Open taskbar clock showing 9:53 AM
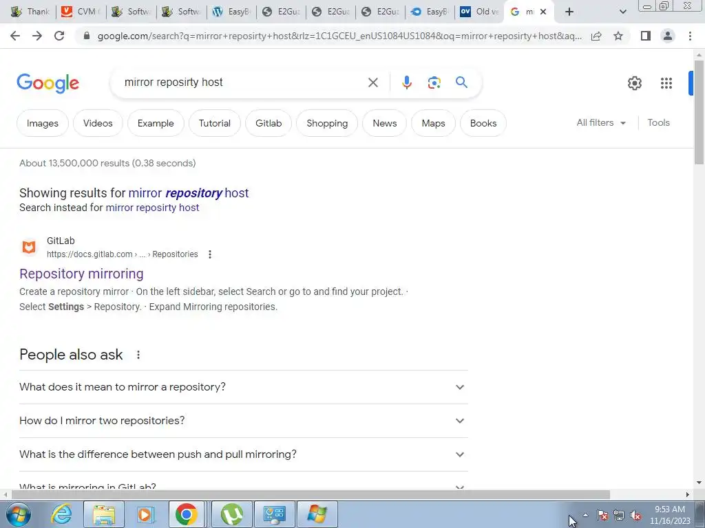Viewport: 705px width, 528px height. [x=669, y=515]
